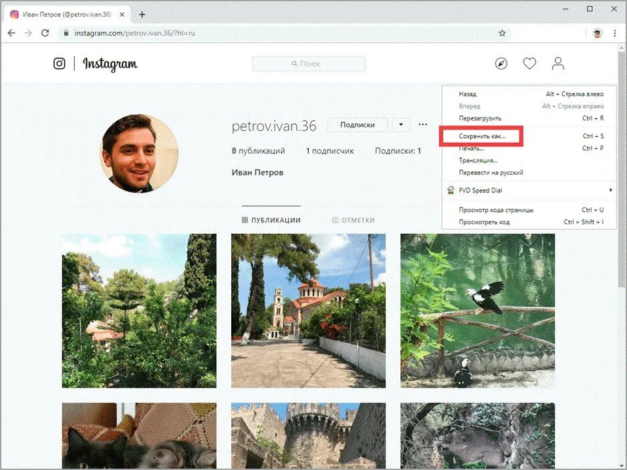Switch to the ОТМЕТКИ tab

coord(354,220)
